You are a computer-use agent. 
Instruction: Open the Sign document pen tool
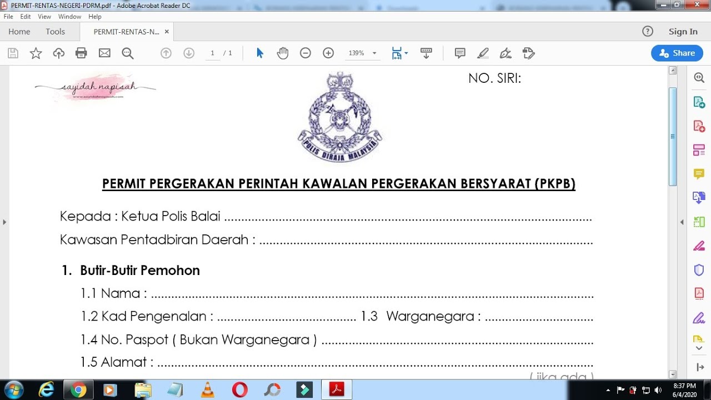(505, 53)
